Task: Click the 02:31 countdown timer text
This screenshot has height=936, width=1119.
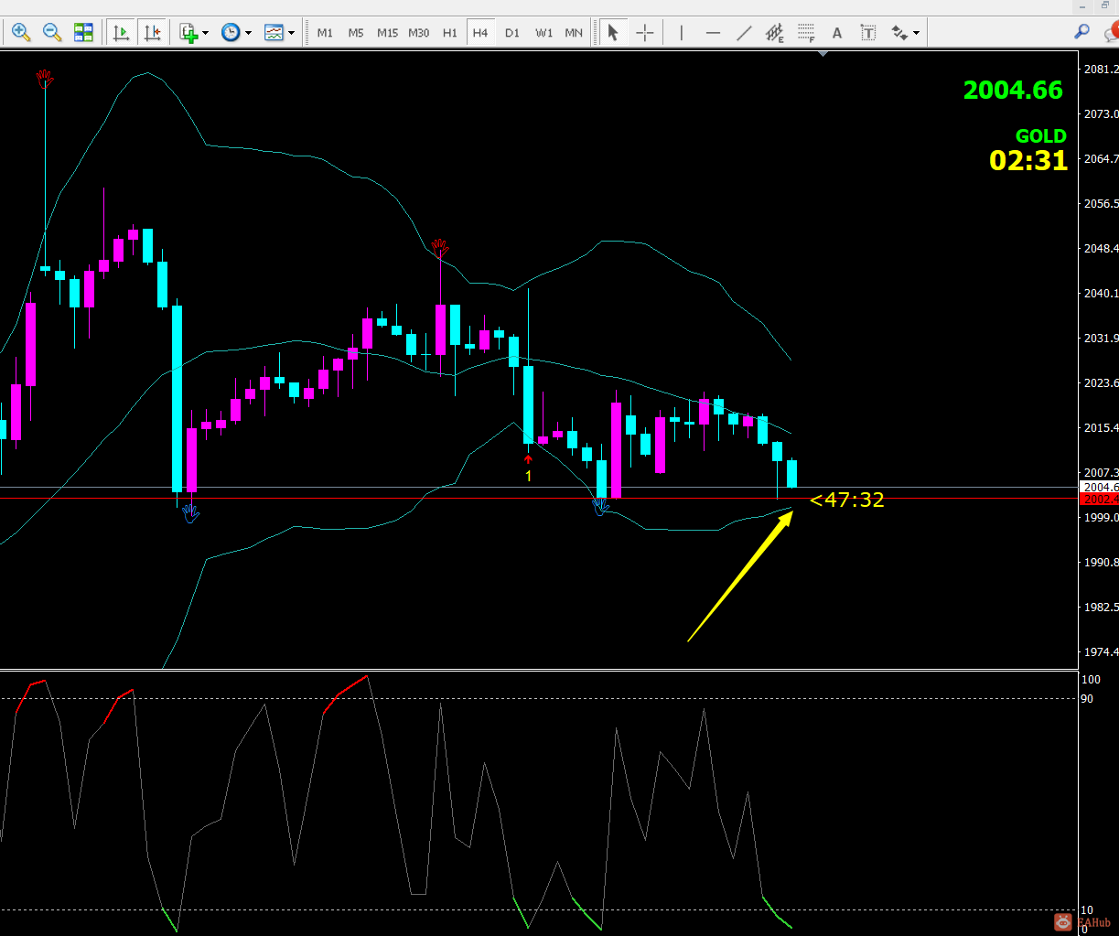Action: tap(1028, 161)
